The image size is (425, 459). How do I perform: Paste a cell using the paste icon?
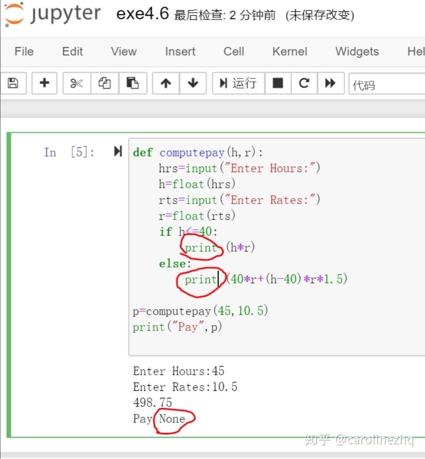coord(133,83)
